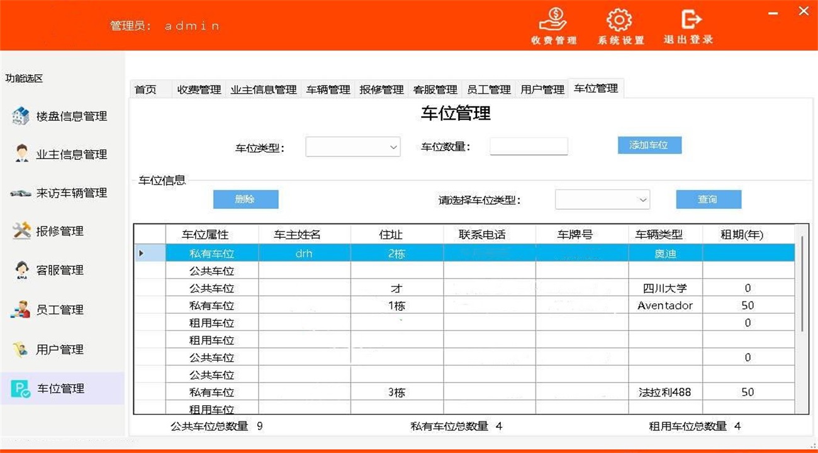
Task: Switch to the 员工管理 tab
Action: point(488,89)
